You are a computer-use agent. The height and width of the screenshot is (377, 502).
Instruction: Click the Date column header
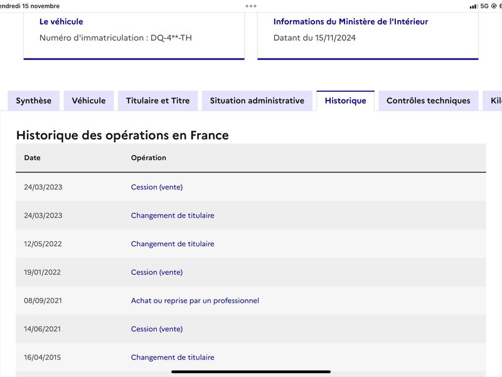pos(33,158)
